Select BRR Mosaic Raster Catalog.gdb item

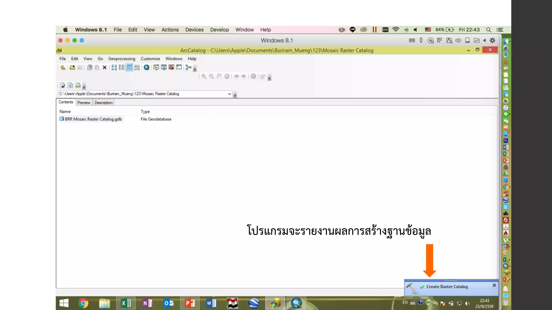point(93,119)
